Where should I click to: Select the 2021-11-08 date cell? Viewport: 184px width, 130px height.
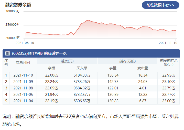coord(23,88)
